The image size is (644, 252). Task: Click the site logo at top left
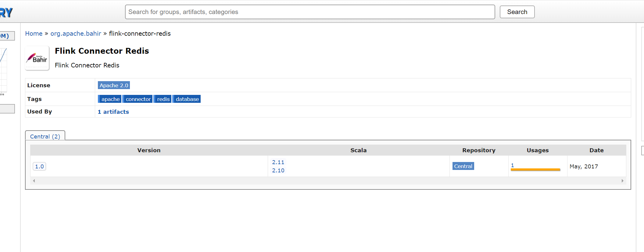(6, 13)
